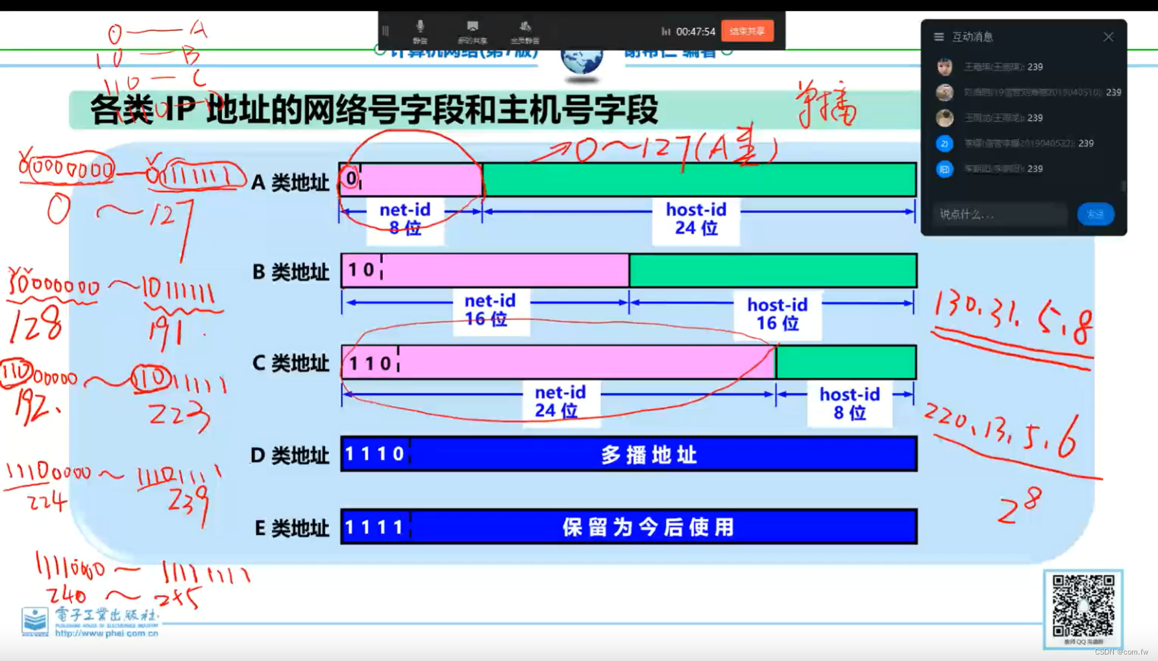Click the '1 1 0' prefix in class C
Screen dimensions: 1158x661
click(370, 363)
